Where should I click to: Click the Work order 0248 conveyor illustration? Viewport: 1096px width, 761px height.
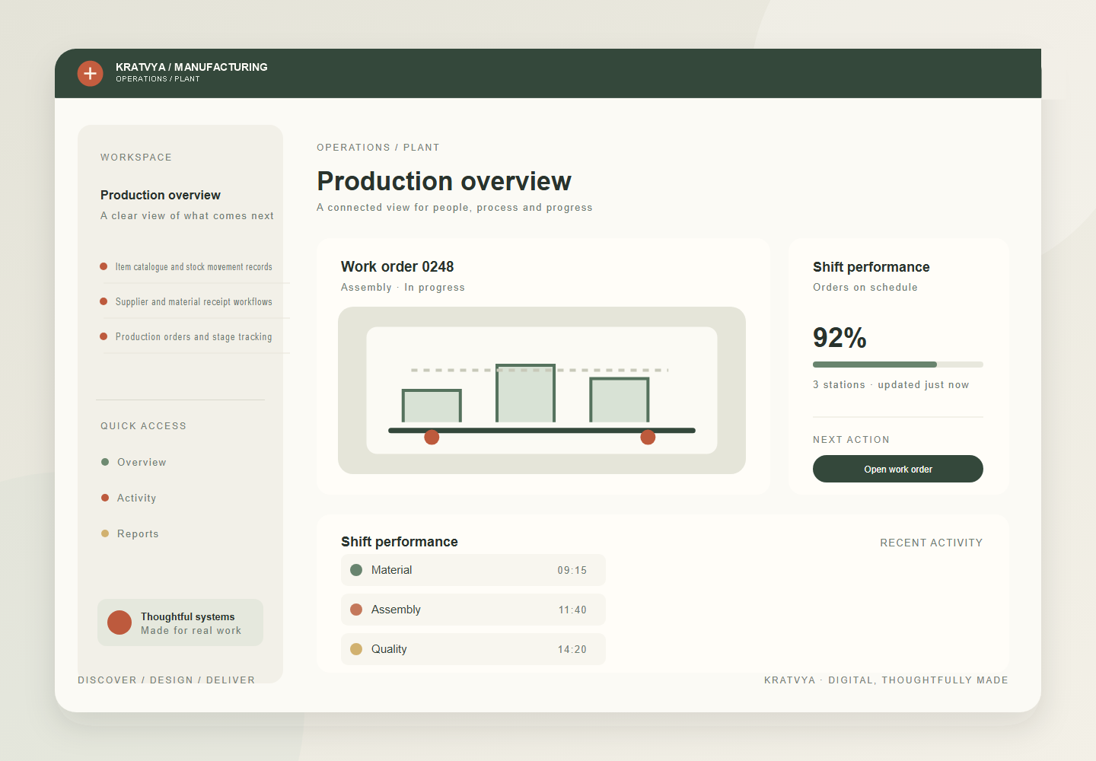tap(542, 390)
